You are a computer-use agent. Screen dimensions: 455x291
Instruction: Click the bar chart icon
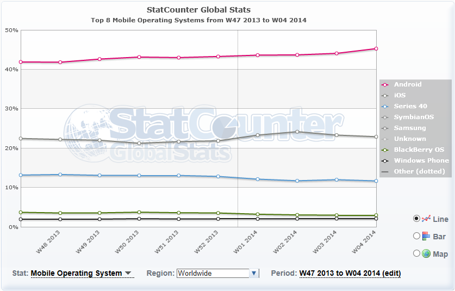point(426,236)
